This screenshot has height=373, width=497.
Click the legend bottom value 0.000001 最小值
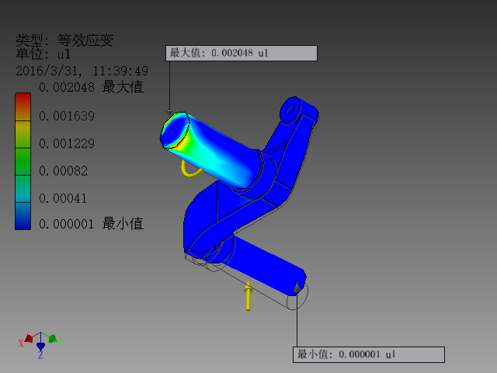coord(92,224)
